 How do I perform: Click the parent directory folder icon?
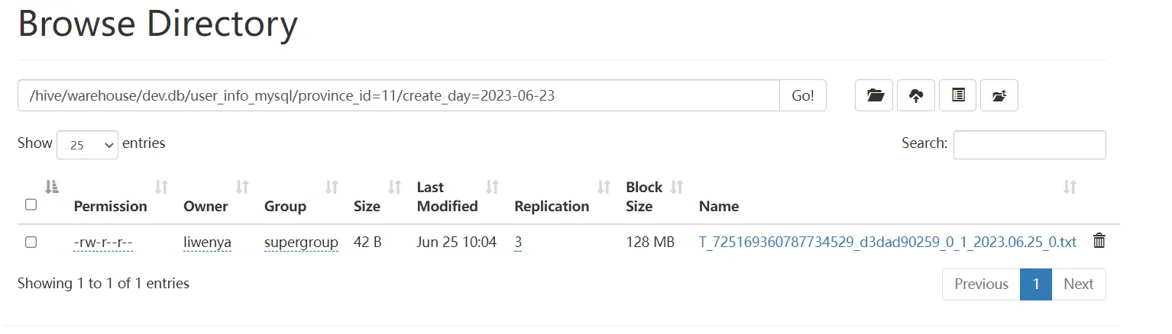pos(999,96)
